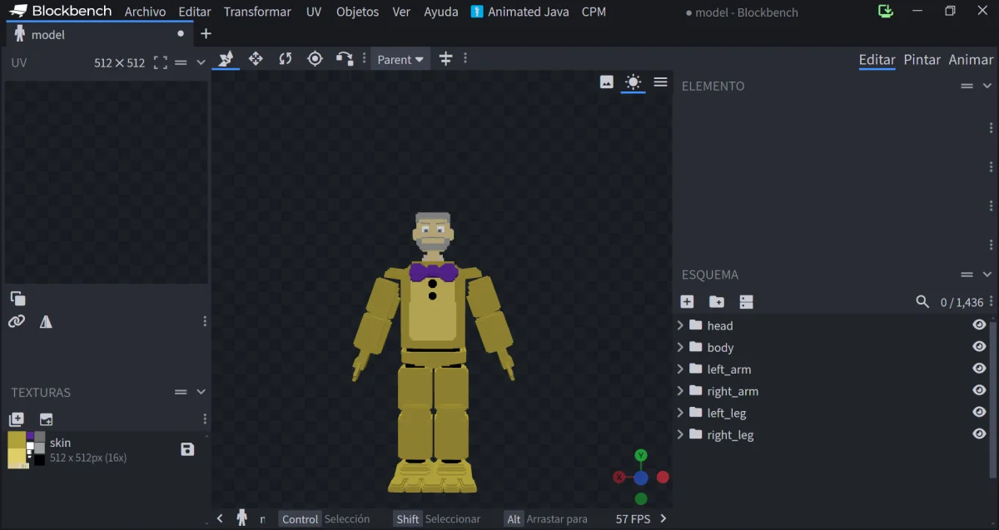Viewport: 999px width, 530px height.
Task: Open Esquema three-dot options menu
Action: coord(991,302)
